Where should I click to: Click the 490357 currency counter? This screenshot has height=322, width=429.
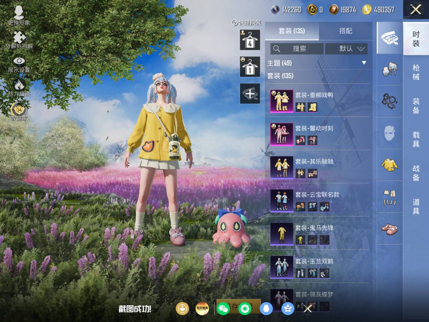(x=378, y=10)
